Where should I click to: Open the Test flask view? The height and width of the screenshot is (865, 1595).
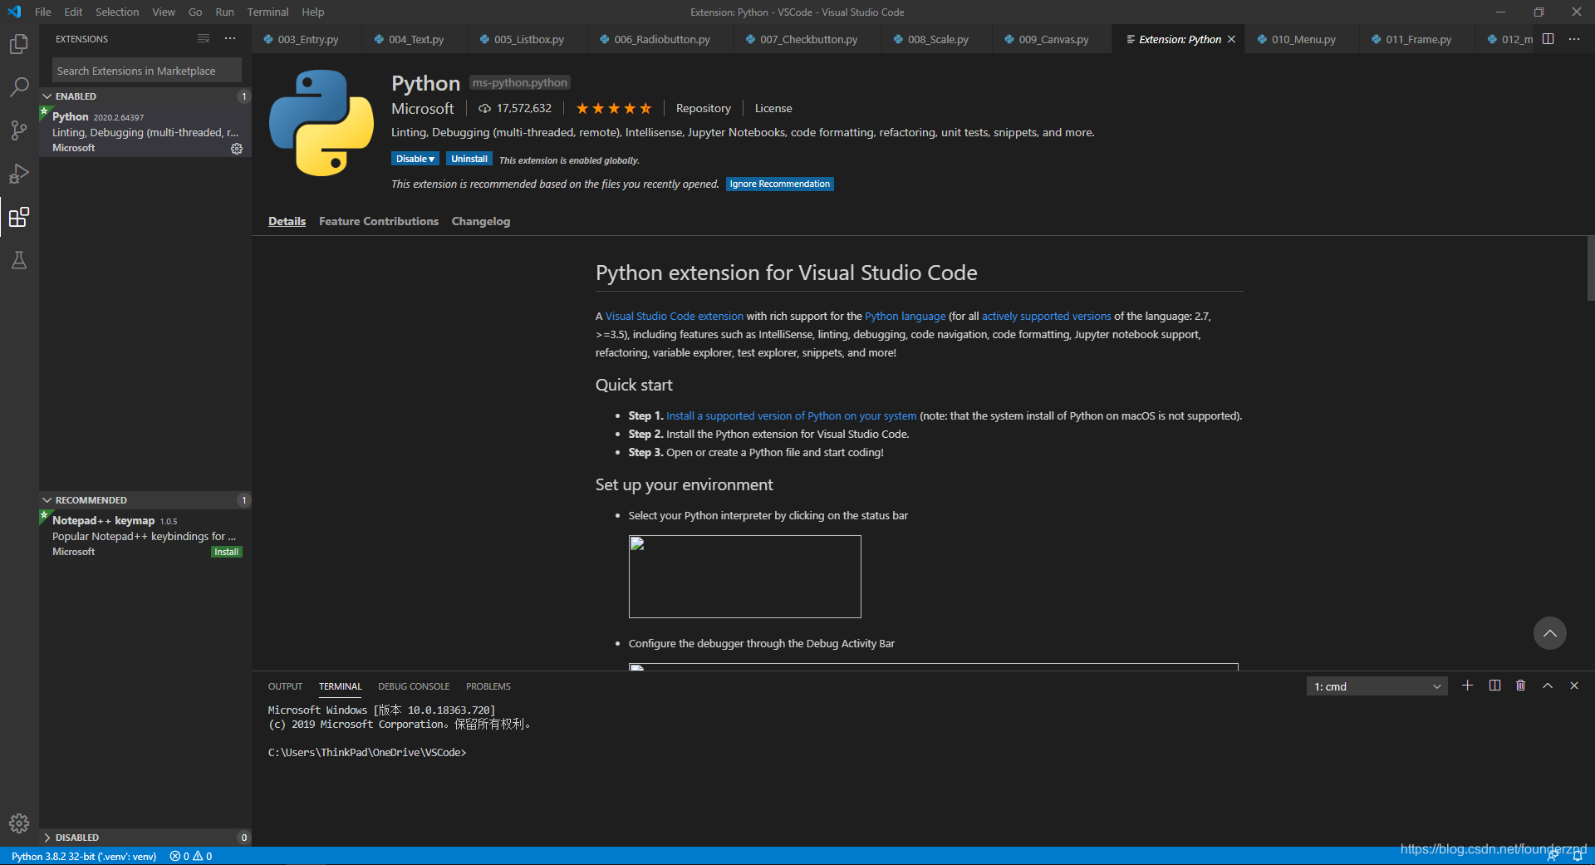pos(18,261)
